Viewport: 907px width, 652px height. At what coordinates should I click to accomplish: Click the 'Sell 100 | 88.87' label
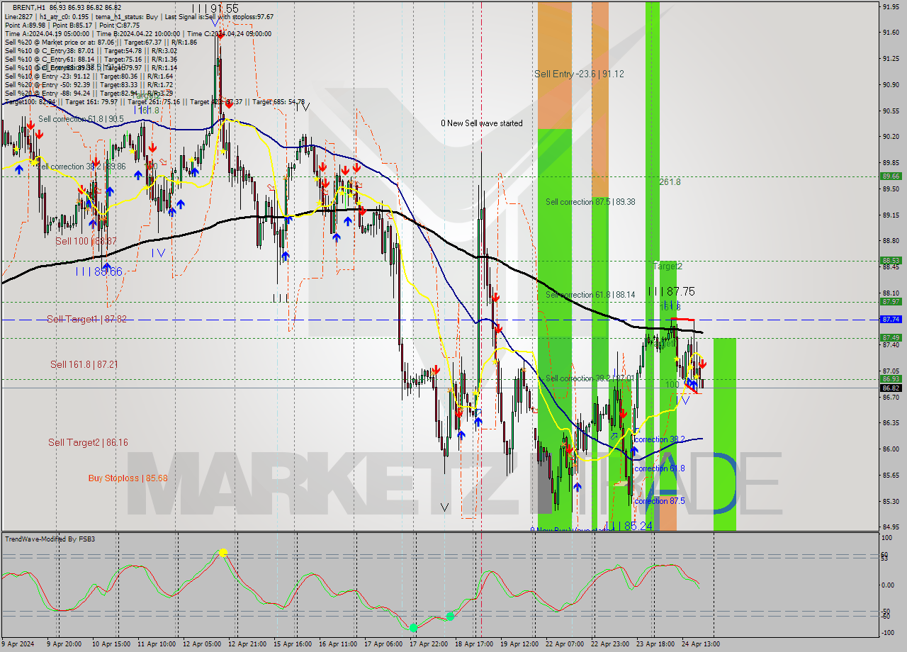click(86, 241)
